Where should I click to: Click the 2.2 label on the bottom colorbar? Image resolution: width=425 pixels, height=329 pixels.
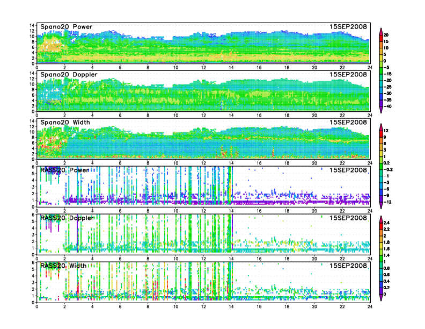(x=386, y=230)
